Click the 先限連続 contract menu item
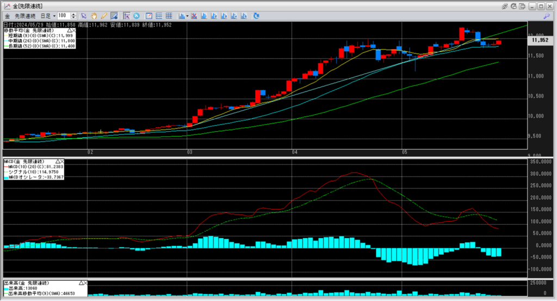The height and width of the screenshot is (301, 557). click(x=26, y=16)
